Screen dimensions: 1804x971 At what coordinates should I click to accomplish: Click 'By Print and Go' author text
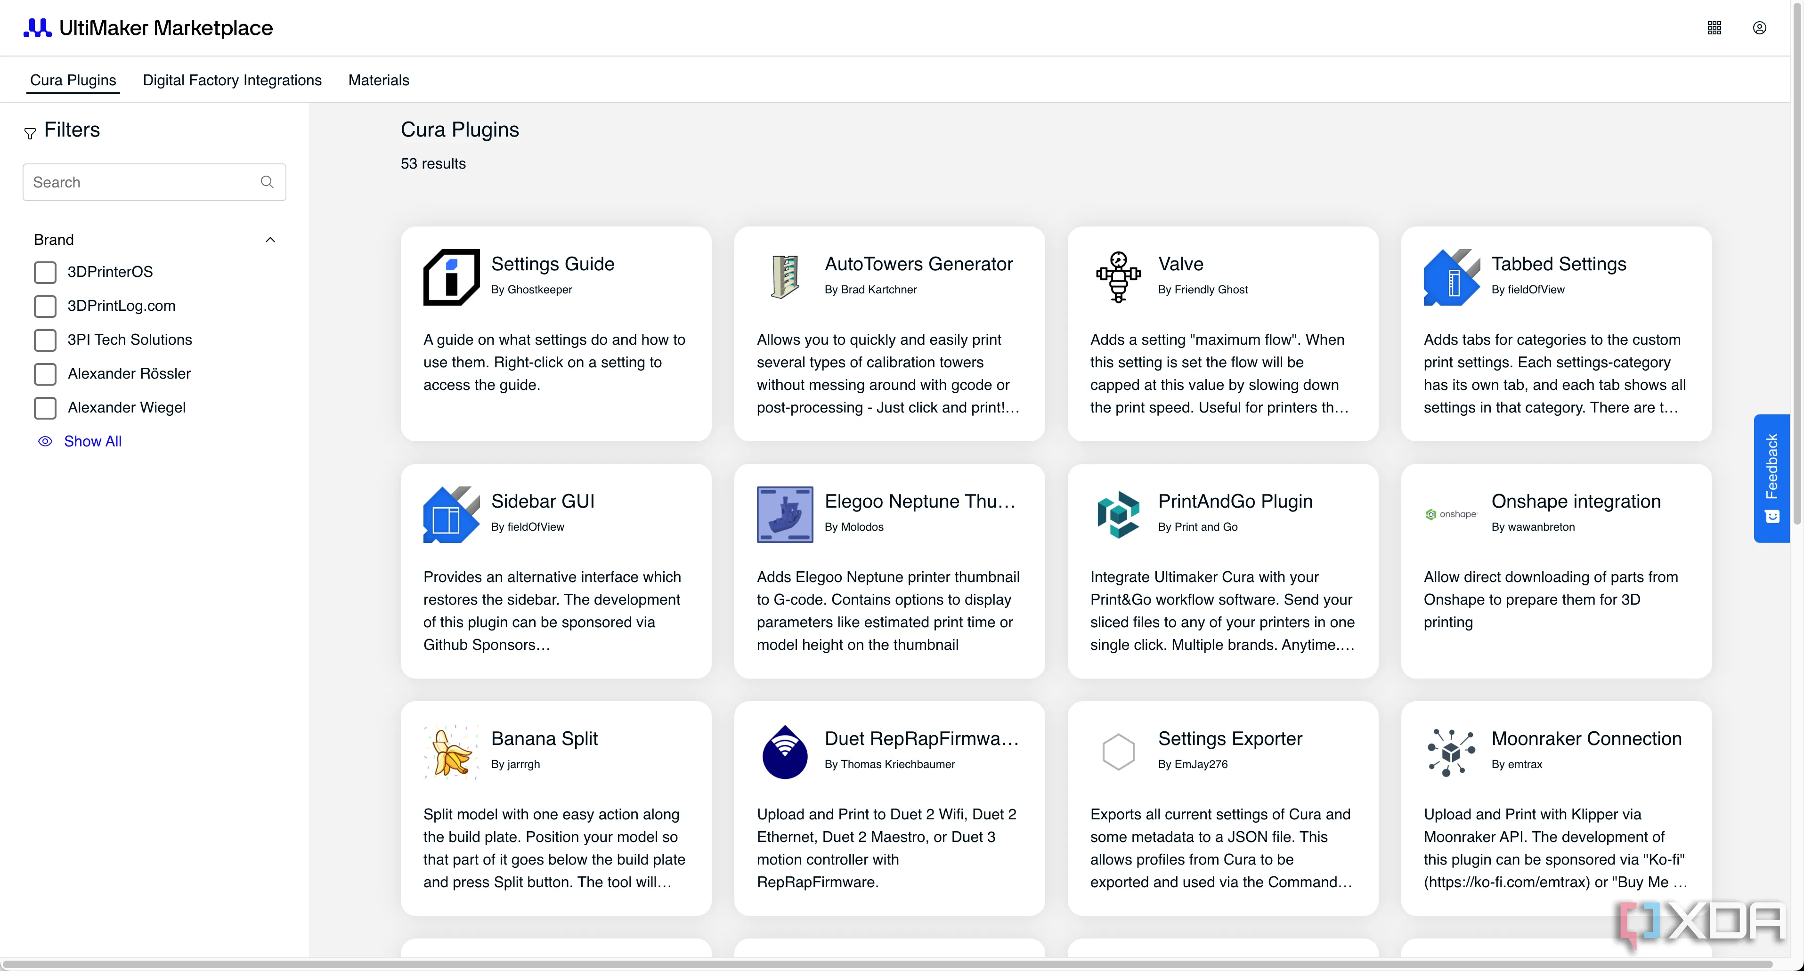[1198, 526]
